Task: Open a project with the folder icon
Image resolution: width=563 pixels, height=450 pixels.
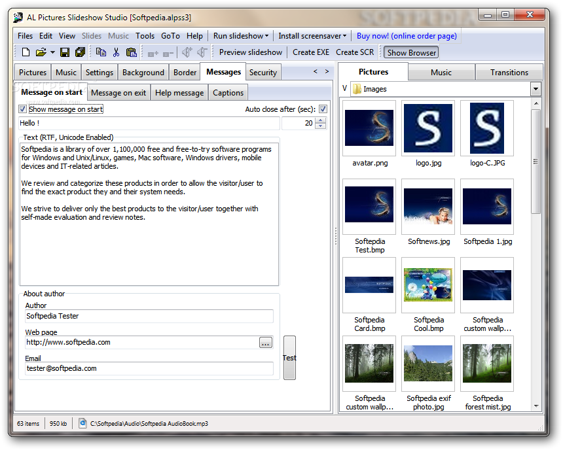Action: [x=41, y=52]
